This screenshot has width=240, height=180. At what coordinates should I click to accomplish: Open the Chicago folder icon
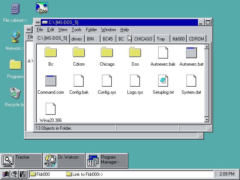point(107,53)
